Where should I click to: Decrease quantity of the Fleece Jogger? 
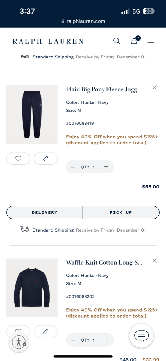click(73, 167)
